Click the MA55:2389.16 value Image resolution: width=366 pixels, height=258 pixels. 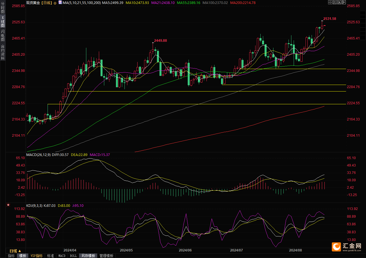(189, 3)
